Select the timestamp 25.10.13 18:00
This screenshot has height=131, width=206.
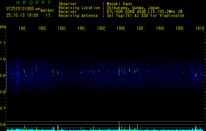22,15
